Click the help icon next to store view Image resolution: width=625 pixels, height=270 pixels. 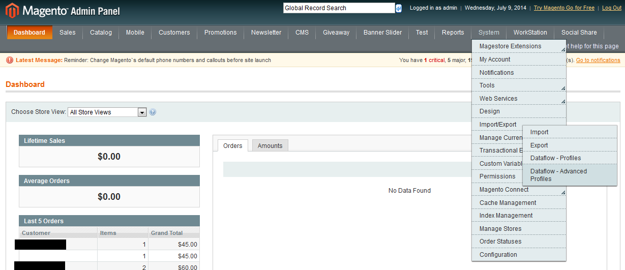153,112
